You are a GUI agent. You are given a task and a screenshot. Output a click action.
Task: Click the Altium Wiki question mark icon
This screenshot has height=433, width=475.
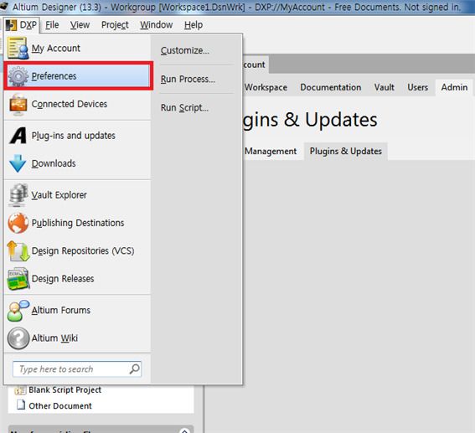click(18, 338)
